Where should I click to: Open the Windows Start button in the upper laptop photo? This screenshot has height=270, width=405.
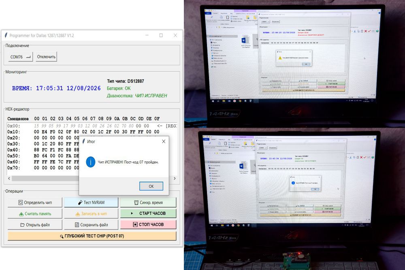pyautogui.click(x=213, y=101)
